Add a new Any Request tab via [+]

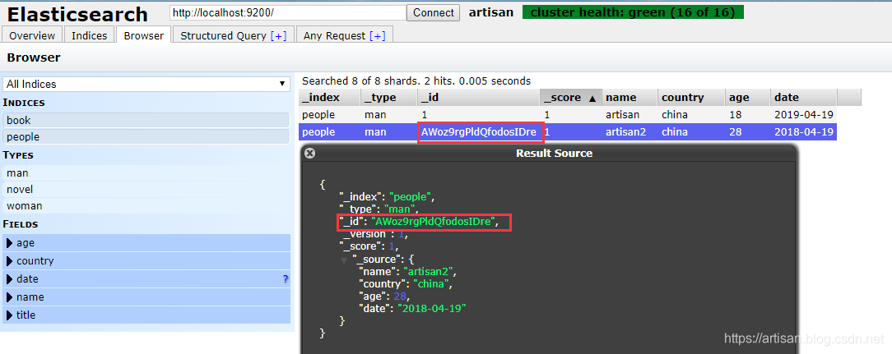[377, 35]
